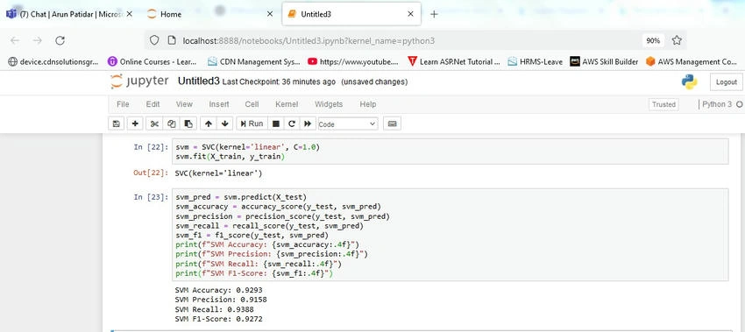Image resolution: width=745 pixels, height=332 pixels.
Task: Paste cells below icon
Action: coord(188,124)
